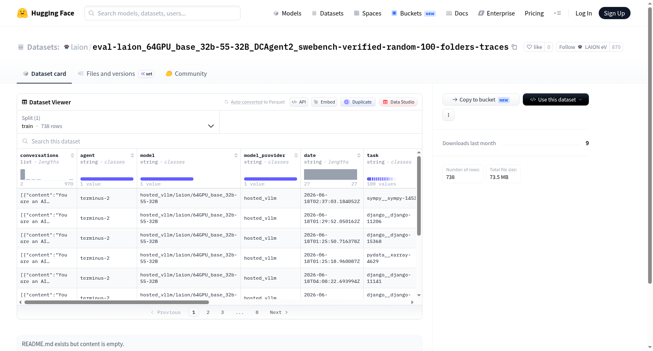This screenshot has width=653, height=351.
Task: Open Enterprise in the navigation
Action: (x=496, y=13)
